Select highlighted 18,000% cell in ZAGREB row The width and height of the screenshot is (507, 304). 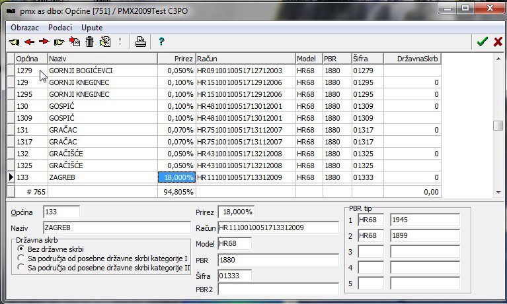pos(176,177)
